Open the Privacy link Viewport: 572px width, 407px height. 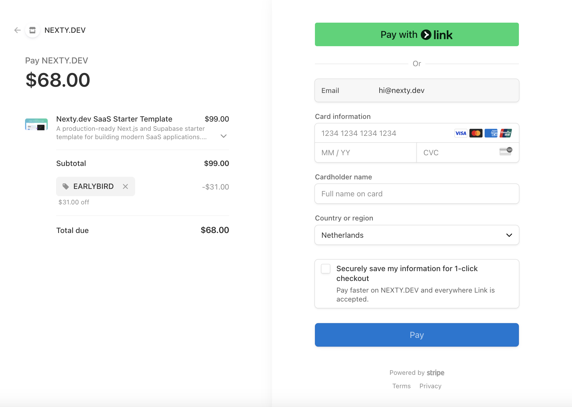tap(430, 386)
